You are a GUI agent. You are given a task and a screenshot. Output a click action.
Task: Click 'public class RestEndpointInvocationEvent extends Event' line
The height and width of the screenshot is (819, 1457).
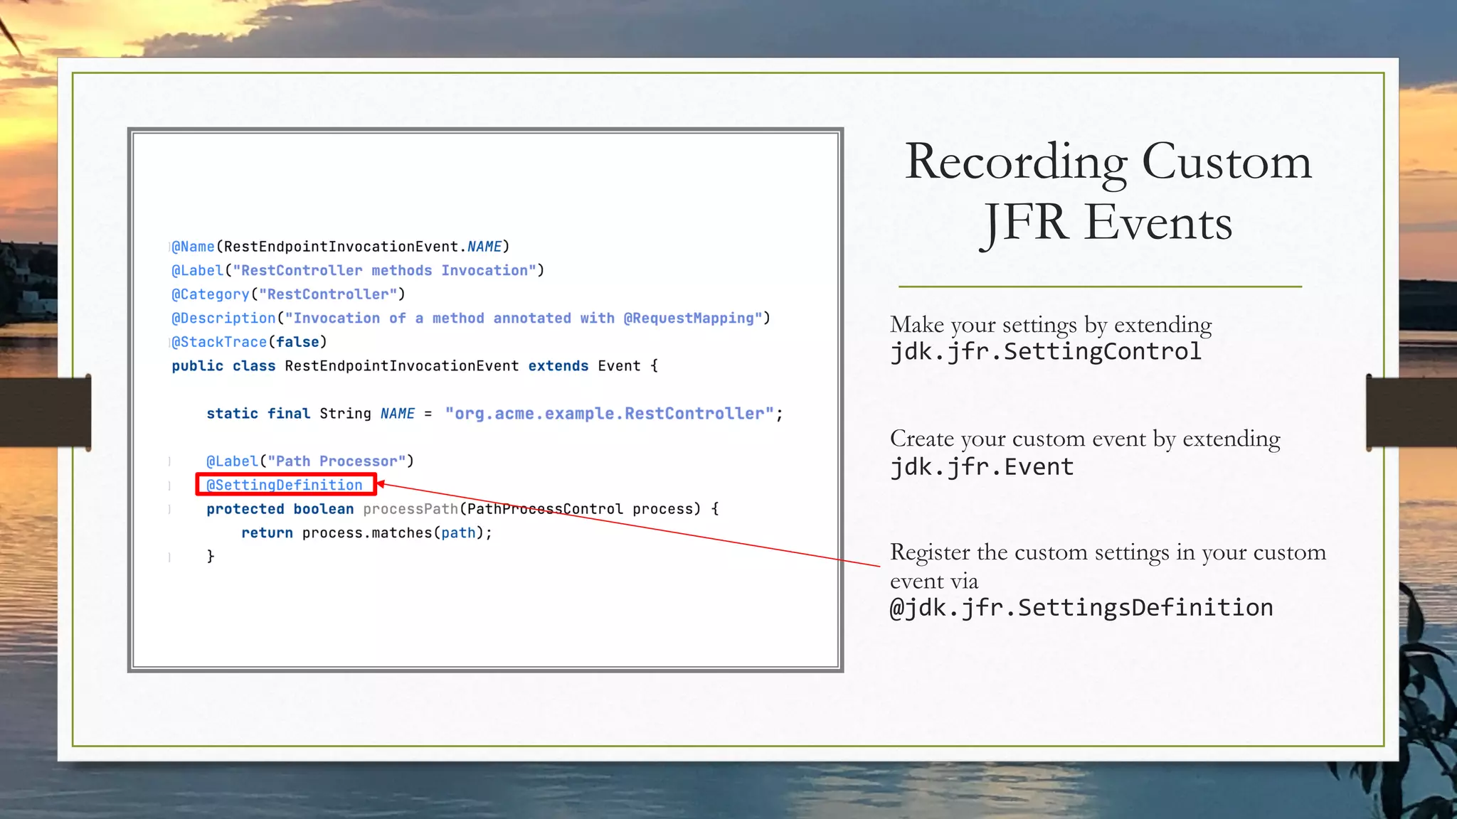coord(415,366)
